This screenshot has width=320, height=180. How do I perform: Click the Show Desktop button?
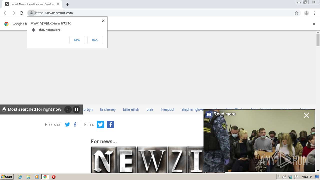(317, 177)
